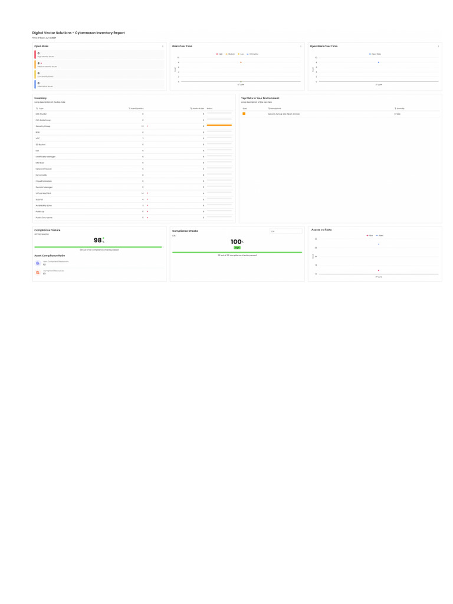Select the Availability Zone inventory row
This screenshot has width=453, height=604.
(x=134, y=205)
